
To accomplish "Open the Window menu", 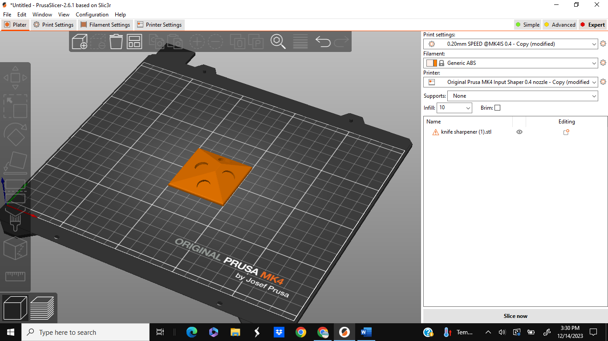I will 42,15.
